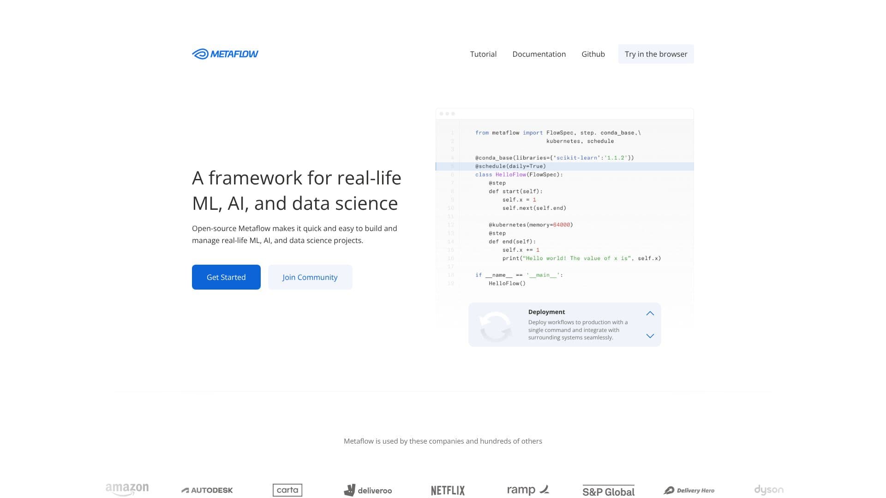Click the Dyson logo
Screen dimensions: 886x498
click(769, 490)
